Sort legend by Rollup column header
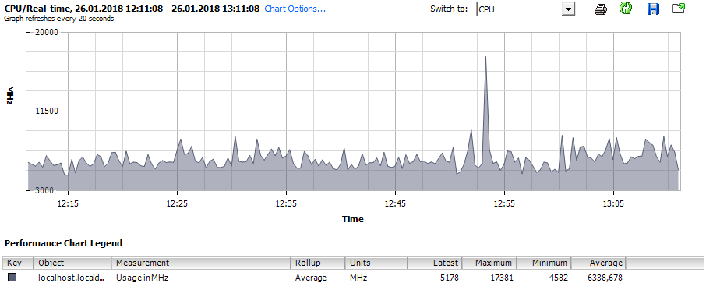 (318, 263)
